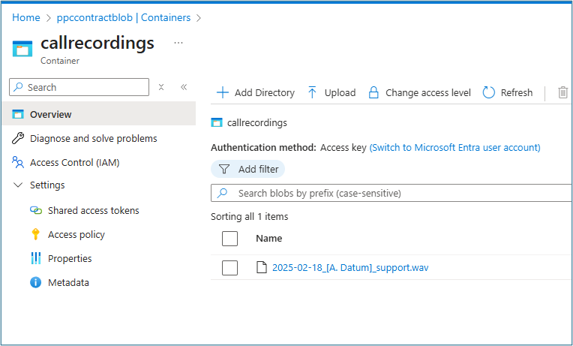The height and width of the screenshot is (346, 573).
Task: Open blob 2025-02-18_[A. Datum]_support.wav
Action: click(x=350, y=268)
